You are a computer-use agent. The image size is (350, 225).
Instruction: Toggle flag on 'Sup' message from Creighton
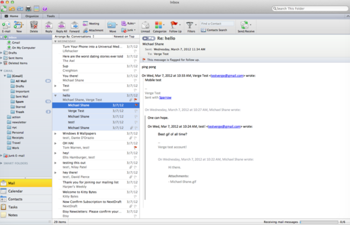tap(135, 70)
